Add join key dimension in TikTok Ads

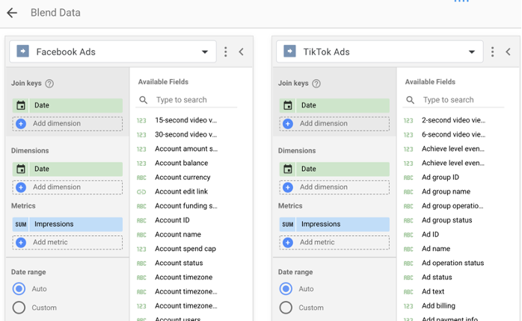pyautogui.click(x=334, y=124)
